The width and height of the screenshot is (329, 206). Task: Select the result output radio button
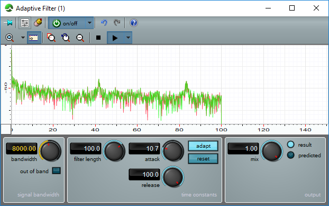coord(290,145)
